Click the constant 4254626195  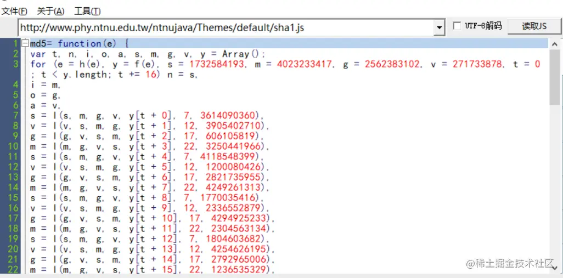[239, 249]
